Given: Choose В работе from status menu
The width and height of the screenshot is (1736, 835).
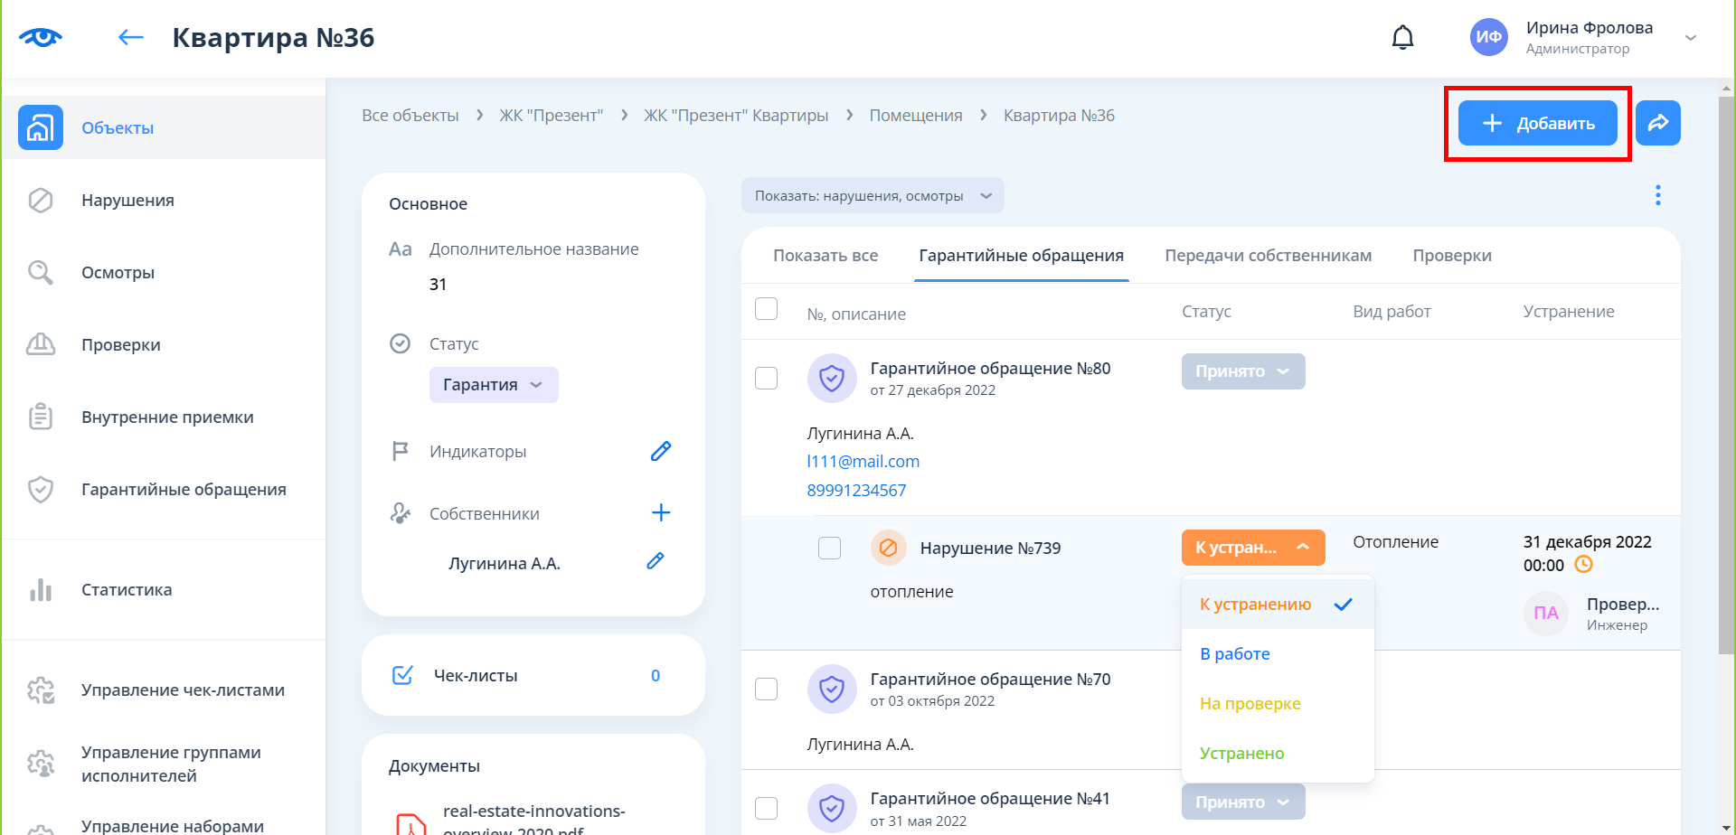Looking at the screenshot, I should [1235, 654].
